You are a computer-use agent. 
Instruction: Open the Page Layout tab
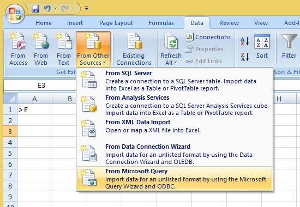pos(116,23)
